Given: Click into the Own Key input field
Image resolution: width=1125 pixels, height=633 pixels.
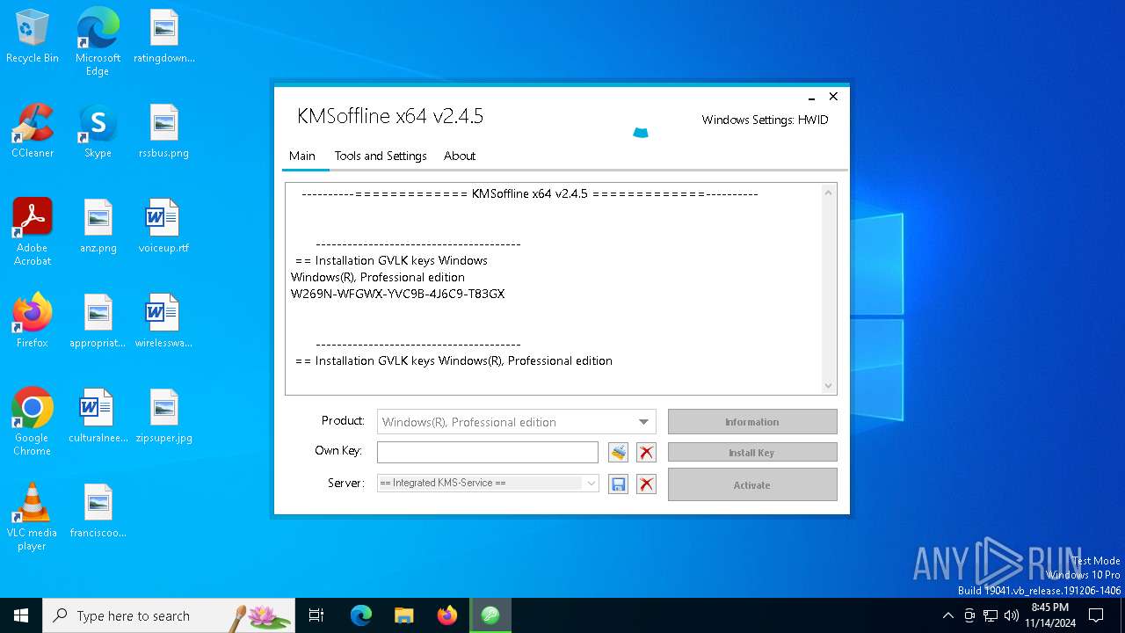Looking at the screenshot, I should tap(488, 452).
